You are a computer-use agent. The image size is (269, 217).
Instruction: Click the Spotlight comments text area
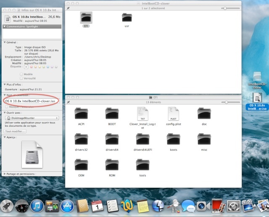point(32,34)
